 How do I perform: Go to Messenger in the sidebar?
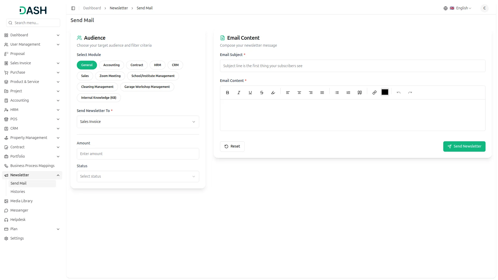click(x=32, y=211)
